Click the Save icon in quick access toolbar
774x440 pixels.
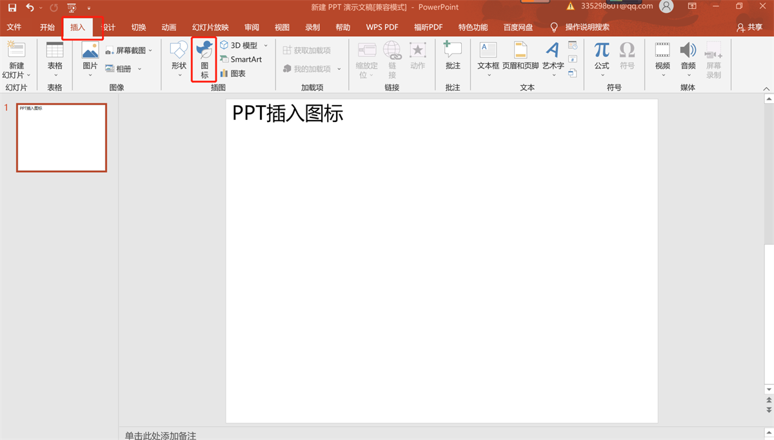pos(12,8)
